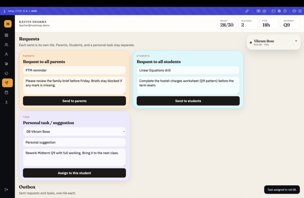This screenshot has height=198, width=304.
Task: Click the Send to parents button
Action: (x=74, y=101)
